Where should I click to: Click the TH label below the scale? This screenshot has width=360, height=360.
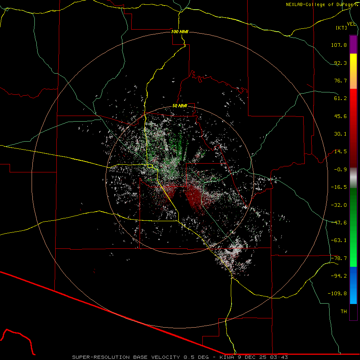pyautogui.click(x=344, y=312)
